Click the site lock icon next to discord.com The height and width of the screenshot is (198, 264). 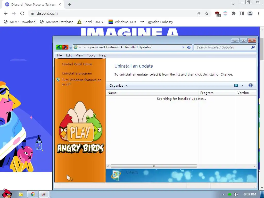[32, 13]
